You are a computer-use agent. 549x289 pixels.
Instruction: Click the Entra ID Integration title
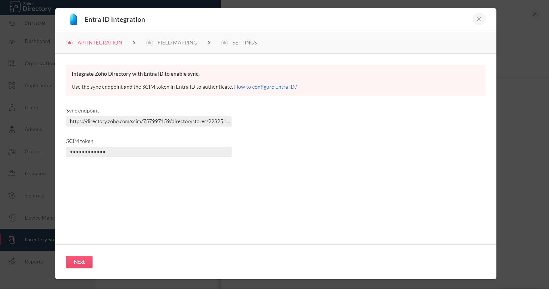[115, 20]
